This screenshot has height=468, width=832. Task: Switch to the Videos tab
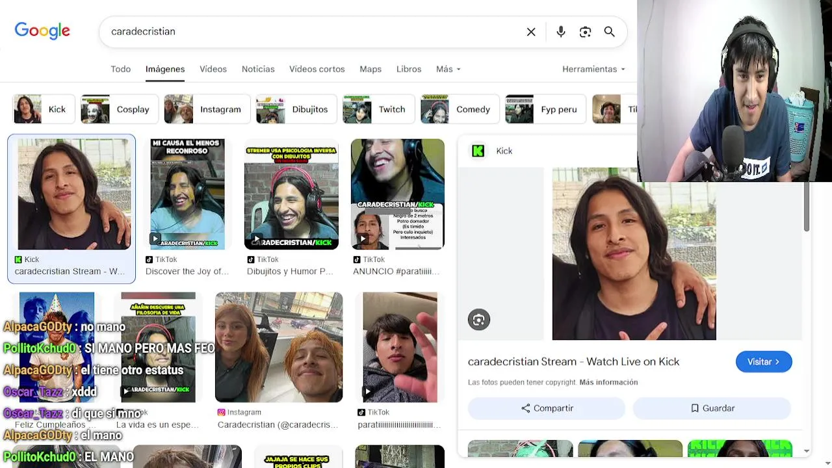213,69
